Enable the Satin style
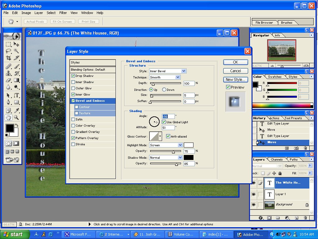The image size is (318, 239). pyautogui.click(x=73, y=119)
